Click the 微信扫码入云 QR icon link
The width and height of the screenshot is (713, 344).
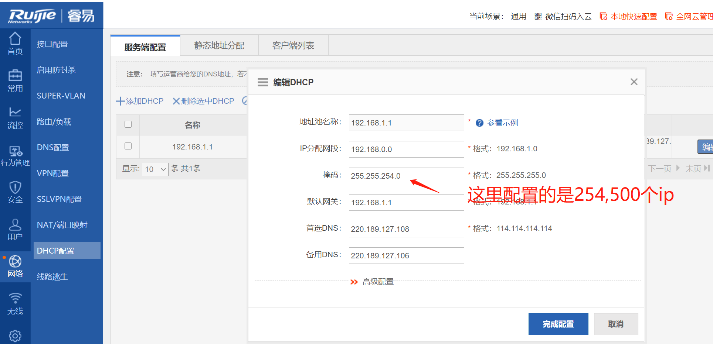pyautogui.click(x=563, y=16)
